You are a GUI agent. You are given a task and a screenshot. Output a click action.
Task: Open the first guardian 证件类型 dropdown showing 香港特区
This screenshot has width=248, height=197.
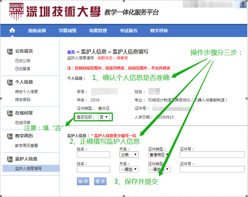pyautogui.click(x=159, y=155)
